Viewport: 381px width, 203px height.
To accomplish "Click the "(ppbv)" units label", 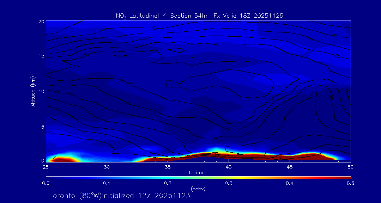I will point(198,189).
